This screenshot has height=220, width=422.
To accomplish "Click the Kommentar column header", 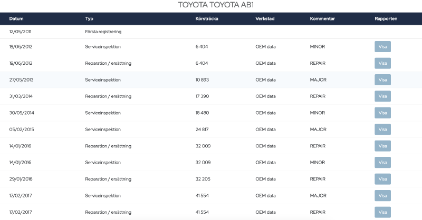I will [322, 18].
